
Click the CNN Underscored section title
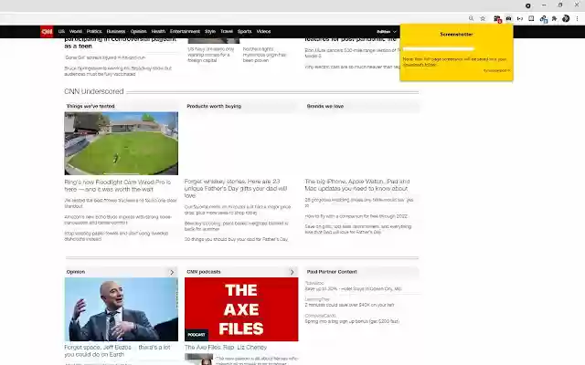pyautogui.click(x=93, y=91)
